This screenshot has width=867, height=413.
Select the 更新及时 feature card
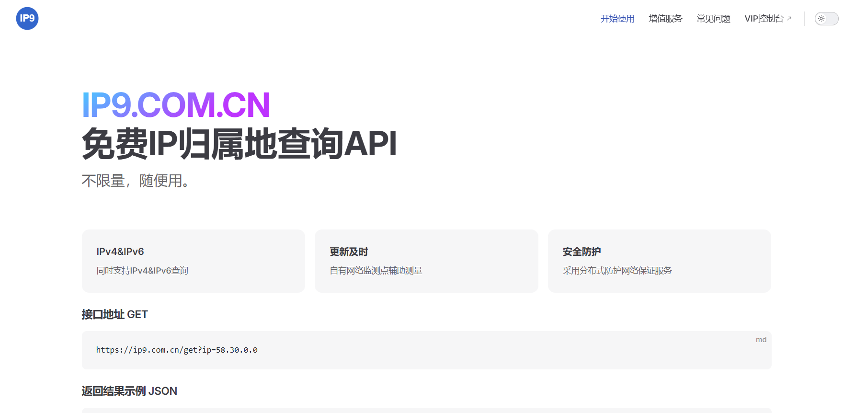coord(426,261)
